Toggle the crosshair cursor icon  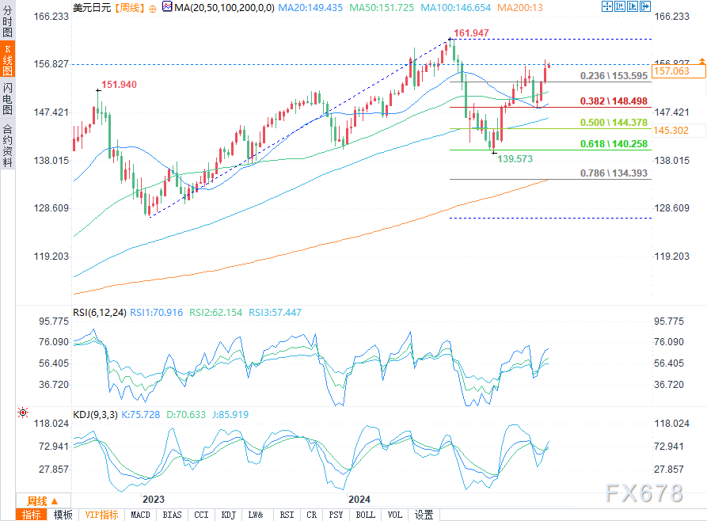pyautogui.click(x=607, y=6)
